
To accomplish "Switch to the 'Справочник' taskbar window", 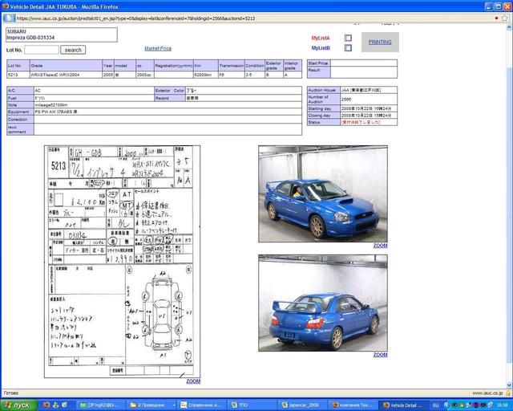I will pyautogui.click(x=202, y=405).
